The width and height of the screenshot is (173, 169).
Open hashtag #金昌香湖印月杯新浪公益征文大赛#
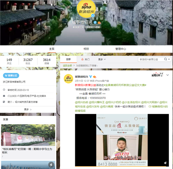[125, 85]
